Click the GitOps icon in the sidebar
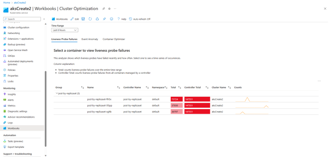This screenshot has height=157, width=329. pyautogui.click(x=5, y=56)
